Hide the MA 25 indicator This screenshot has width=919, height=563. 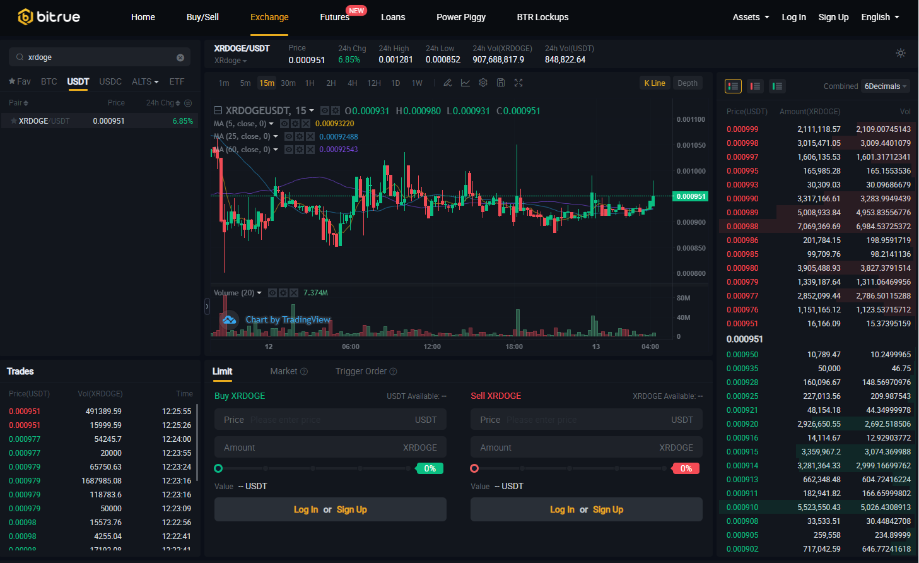coord(289,136)
